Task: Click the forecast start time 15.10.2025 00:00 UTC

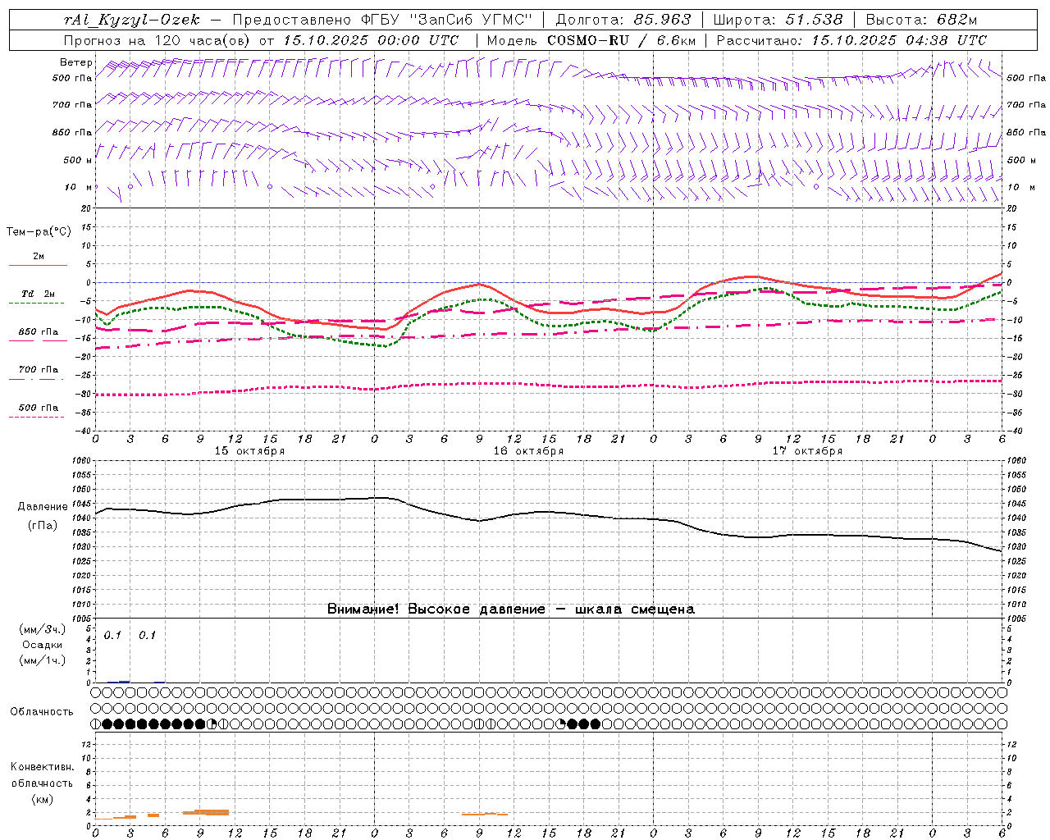Action: 371,40
